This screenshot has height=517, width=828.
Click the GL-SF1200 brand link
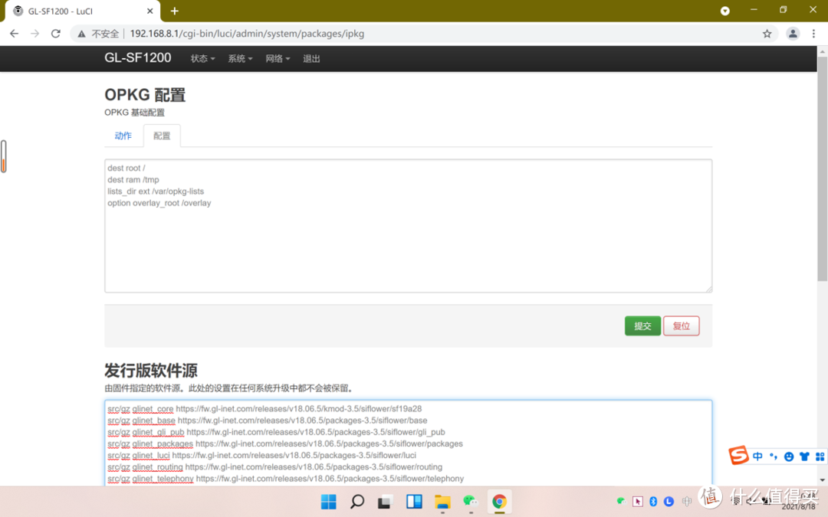pos(138,57)
